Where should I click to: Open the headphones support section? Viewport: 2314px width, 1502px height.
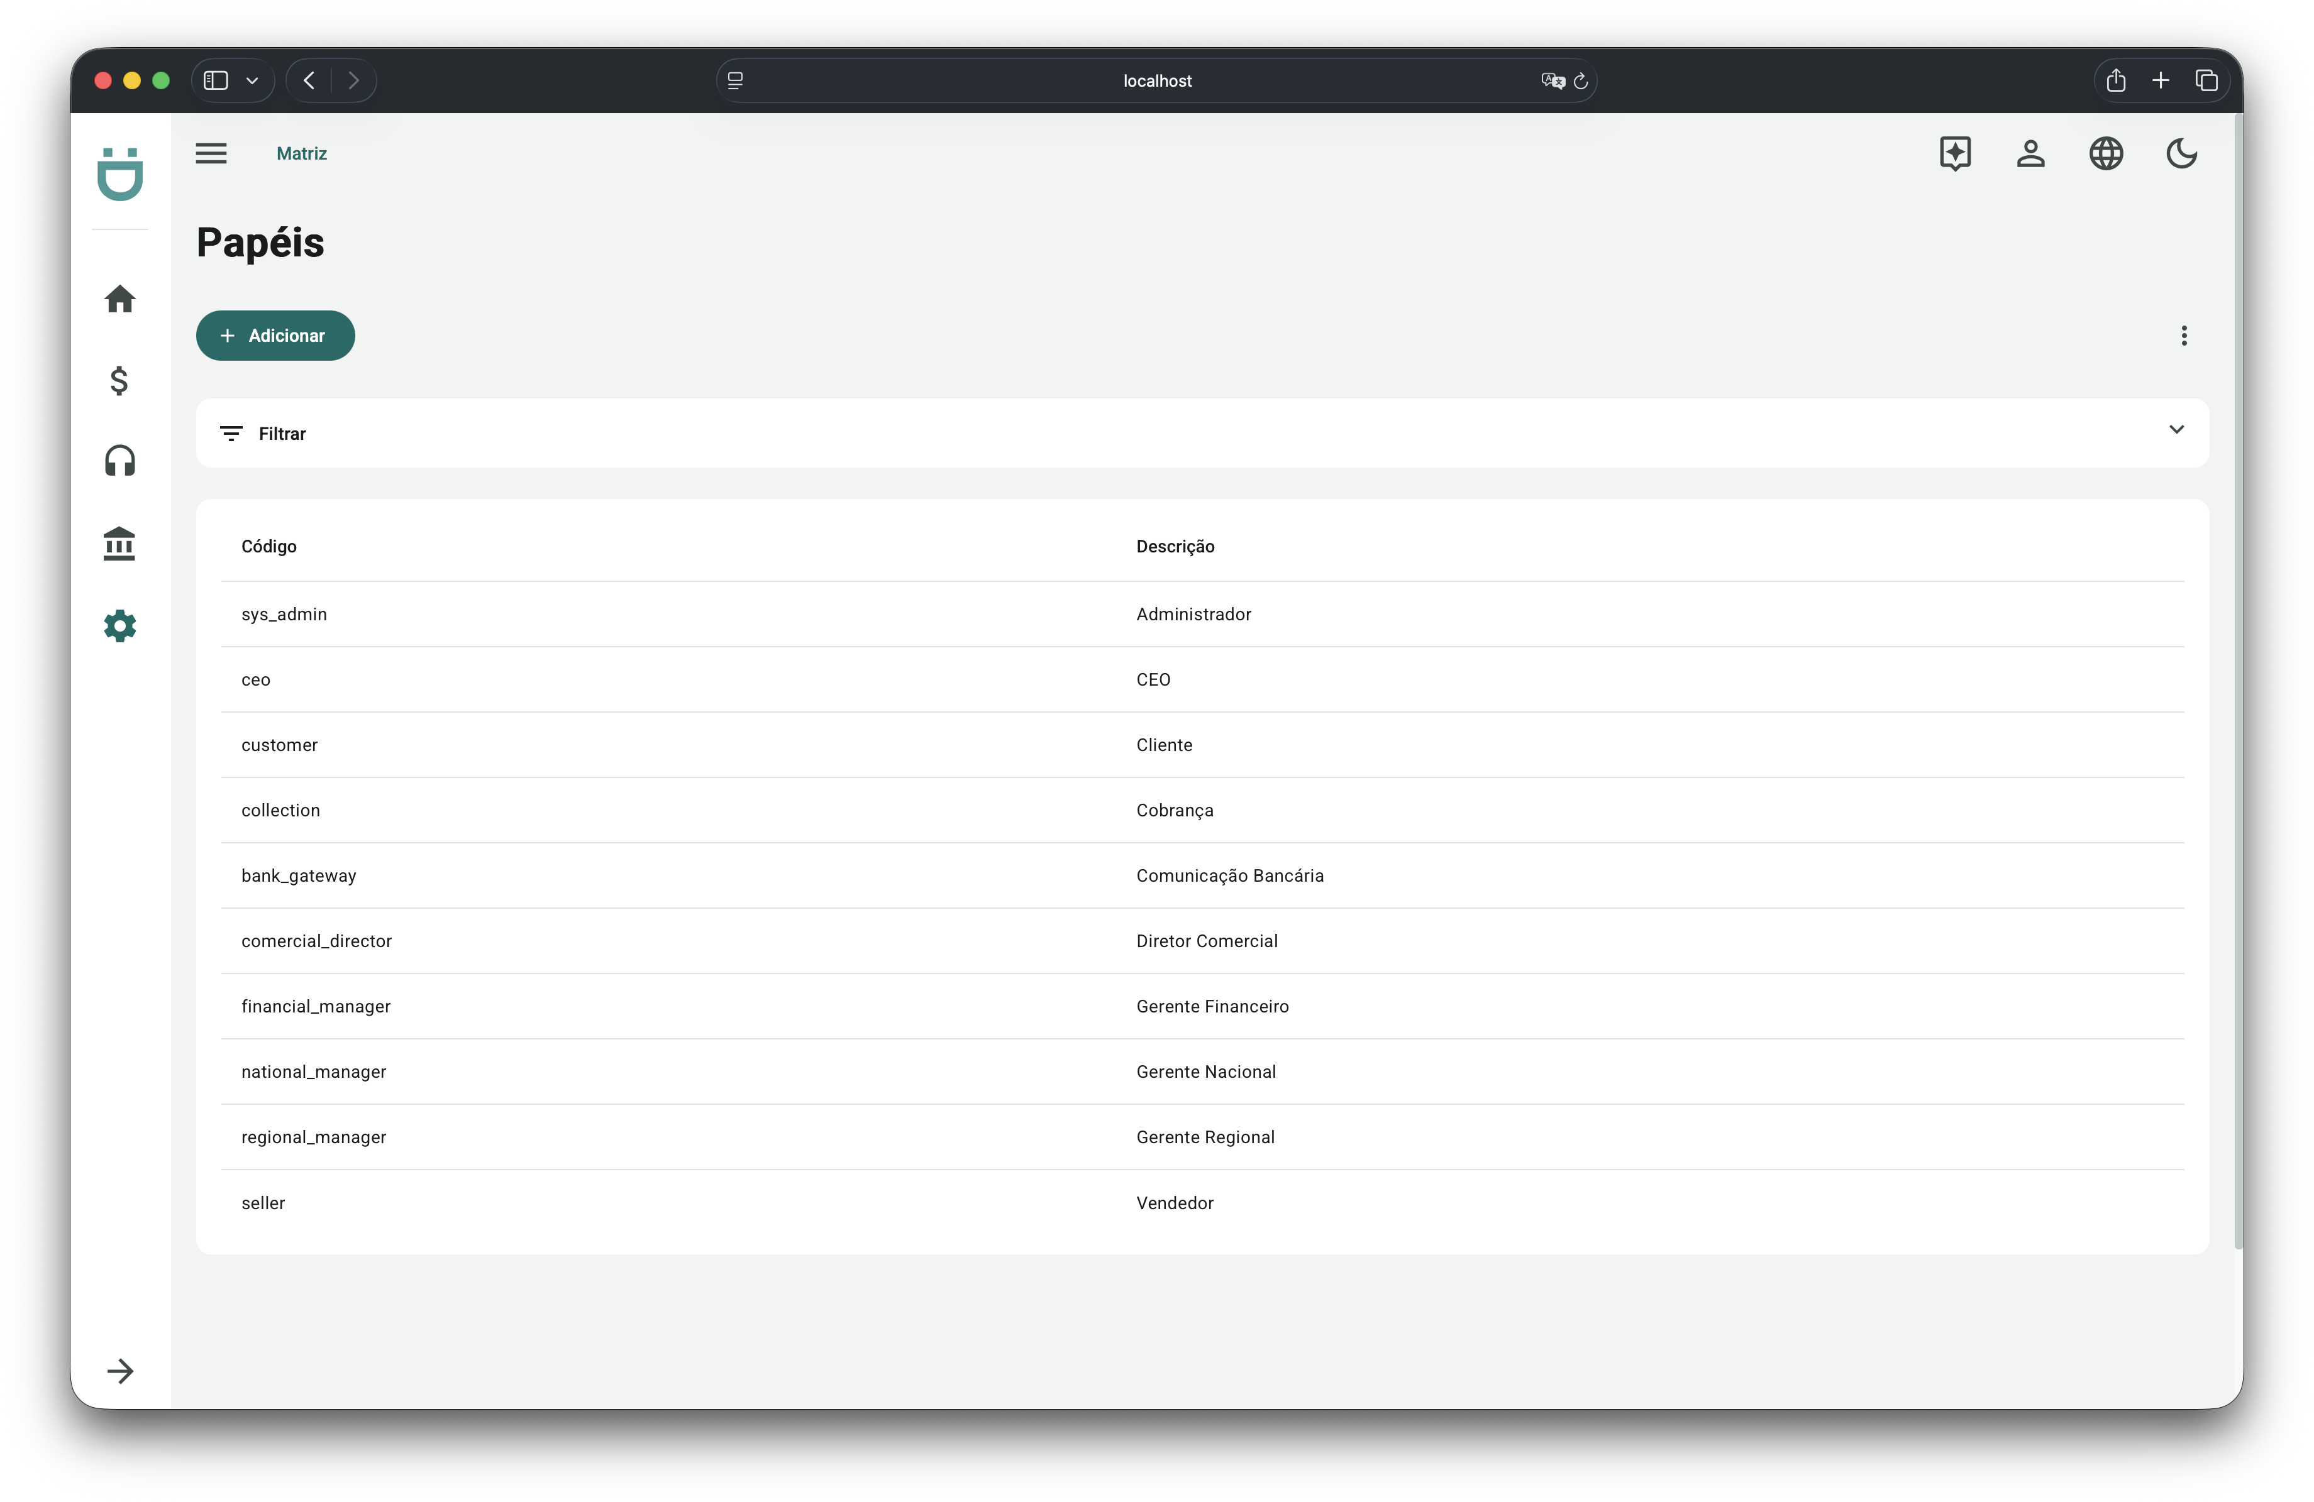coord(119,461)
